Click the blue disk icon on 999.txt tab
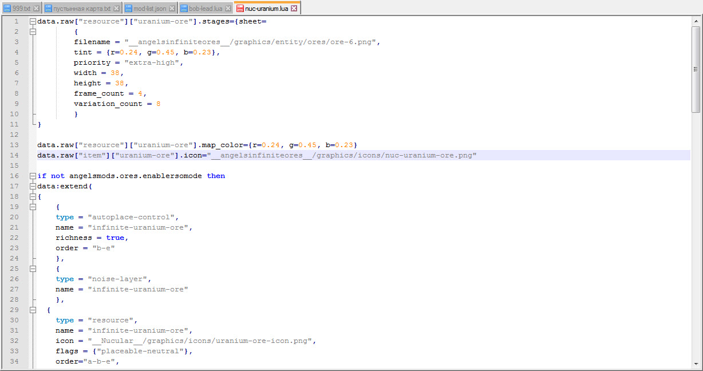This screenshot has height=371, width=703. click(x=7, y=9)
